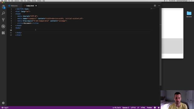194x109 pixels.
Task: Open the Manage gear menu
Action: pos(3,103)
